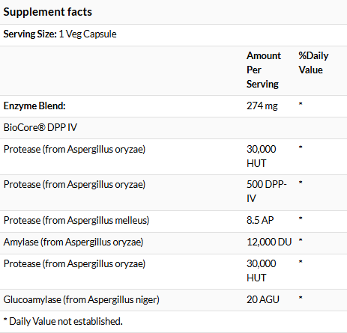Click the 8.5 AP amount value
The width and height of the screenshot is (347, 333).
click(260, 220)
